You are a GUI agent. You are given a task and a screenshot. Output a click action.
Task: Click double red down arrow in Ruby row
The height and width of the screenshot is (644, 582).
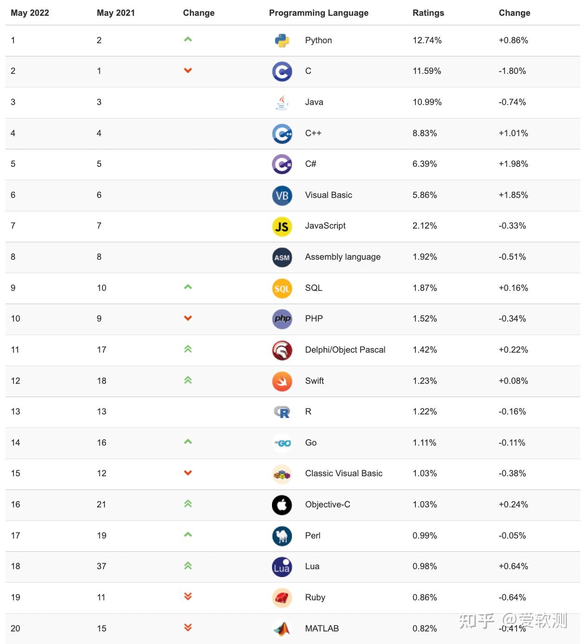188,597
